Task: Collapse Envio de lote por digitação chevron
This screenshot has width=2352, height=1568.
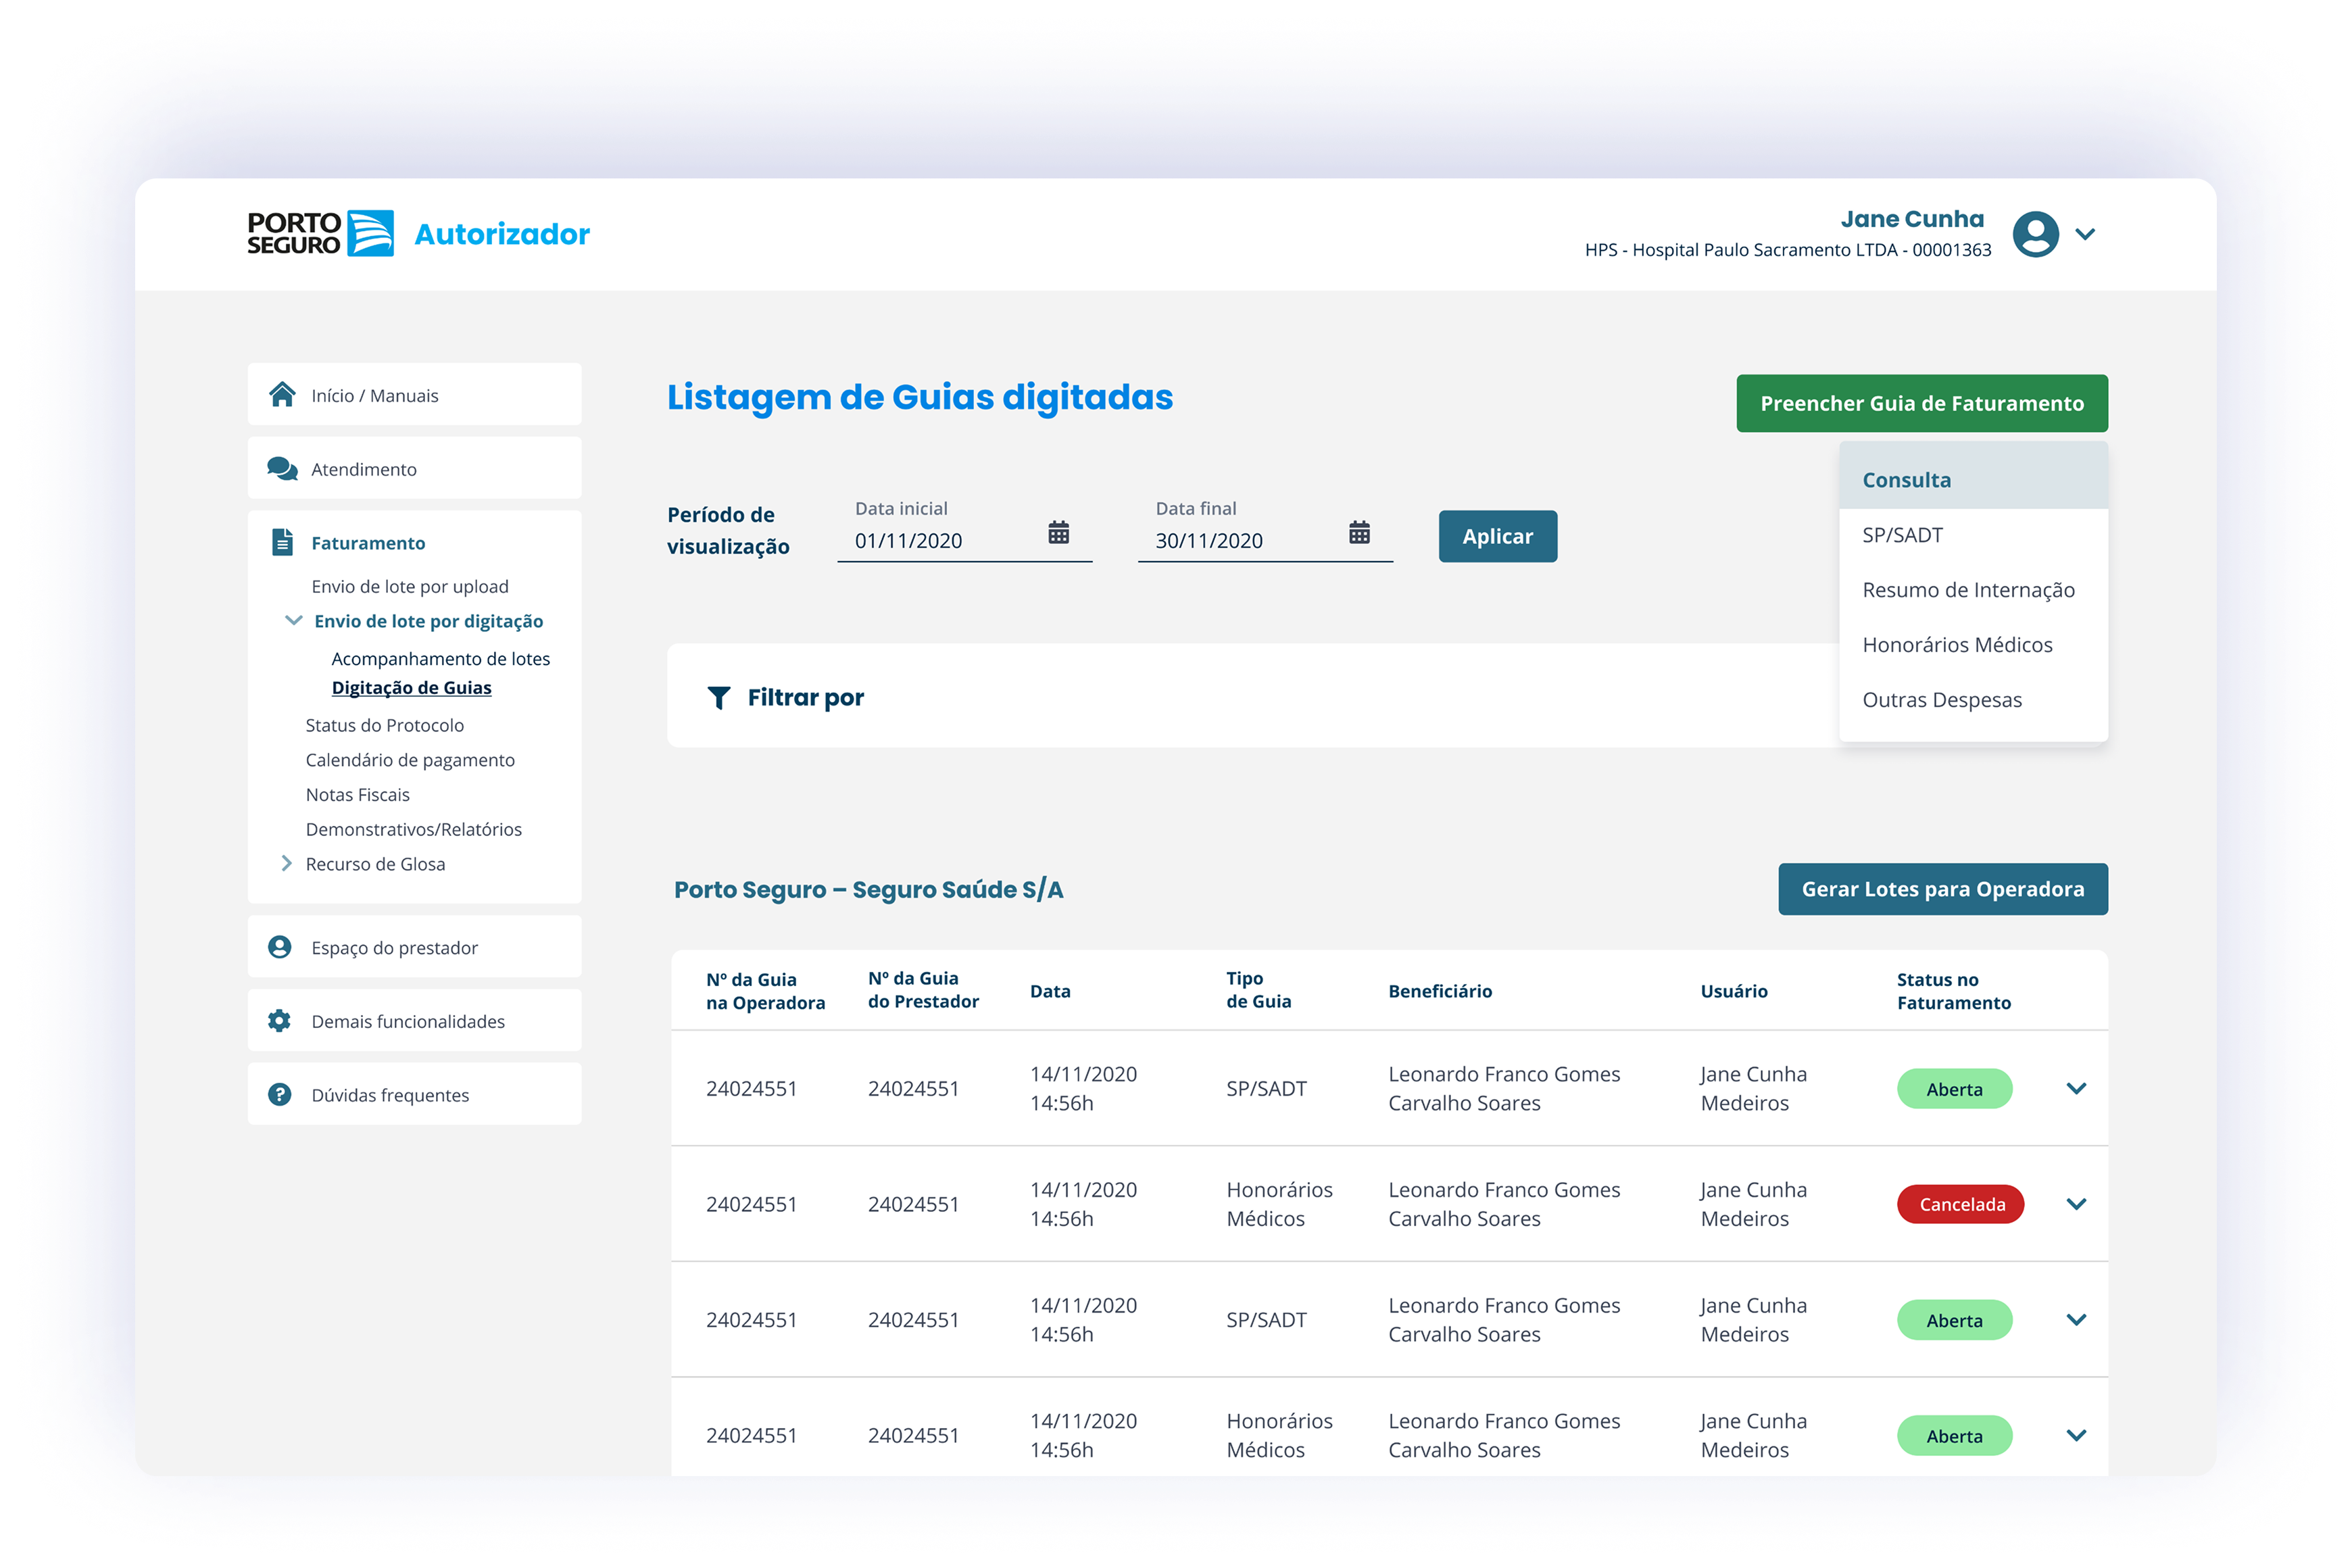Action: point(293,620)
